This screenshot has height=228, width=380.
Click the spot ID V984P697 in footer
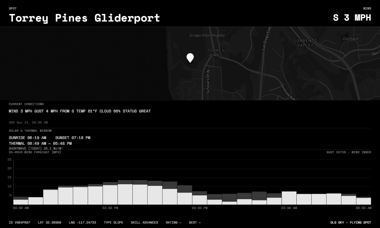pyautogui.click(x=19, y=223)
